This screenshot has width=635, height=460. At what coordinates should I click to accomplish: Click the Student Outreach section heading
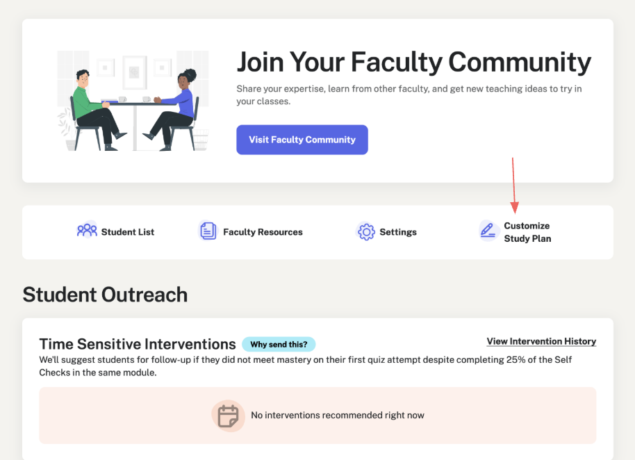click(104, 294)
